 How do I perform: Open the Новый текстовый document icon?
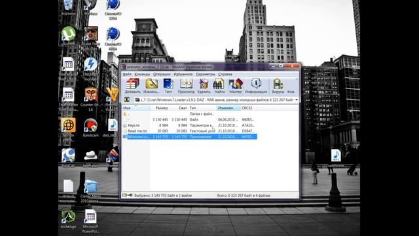click(x=68, y=191)
